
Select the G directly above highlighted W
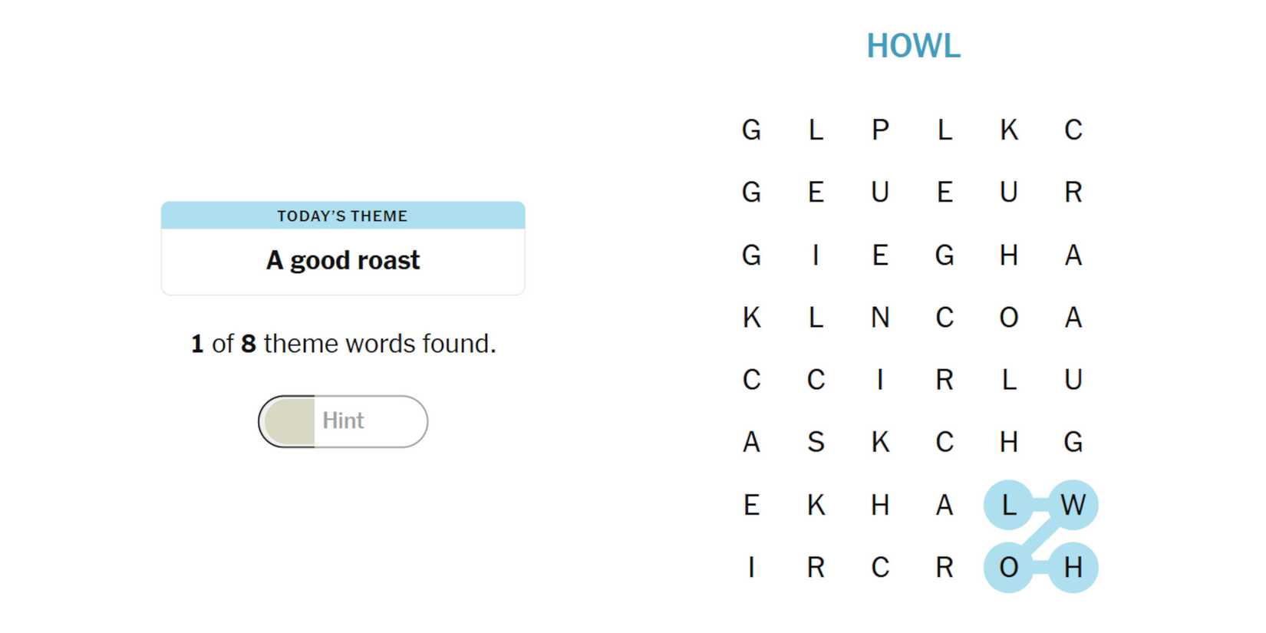(1073, 442)
